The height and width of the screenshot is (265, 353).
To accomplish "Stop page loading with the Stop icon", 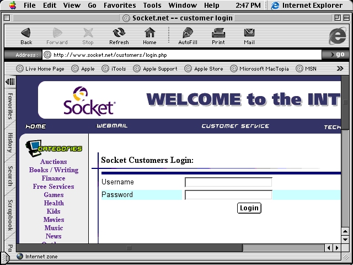I will [x=88, y=33].
